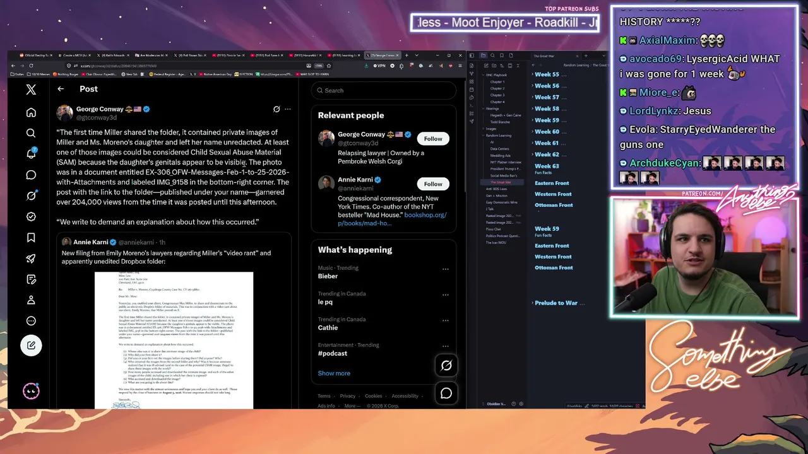Toggle the Obsidian left sidebar
The image size is (808, 454).
(x=472, y=55)
